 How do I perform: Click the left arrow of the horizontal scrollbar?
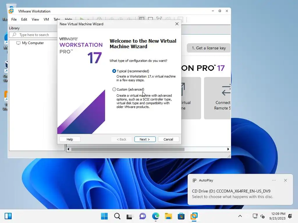68,149
